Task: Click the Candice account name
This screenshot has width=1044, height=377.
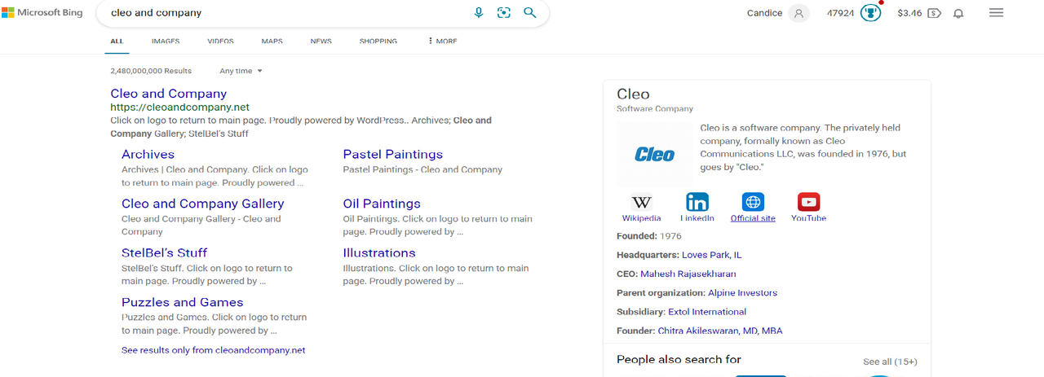Action: coord(764,13)
